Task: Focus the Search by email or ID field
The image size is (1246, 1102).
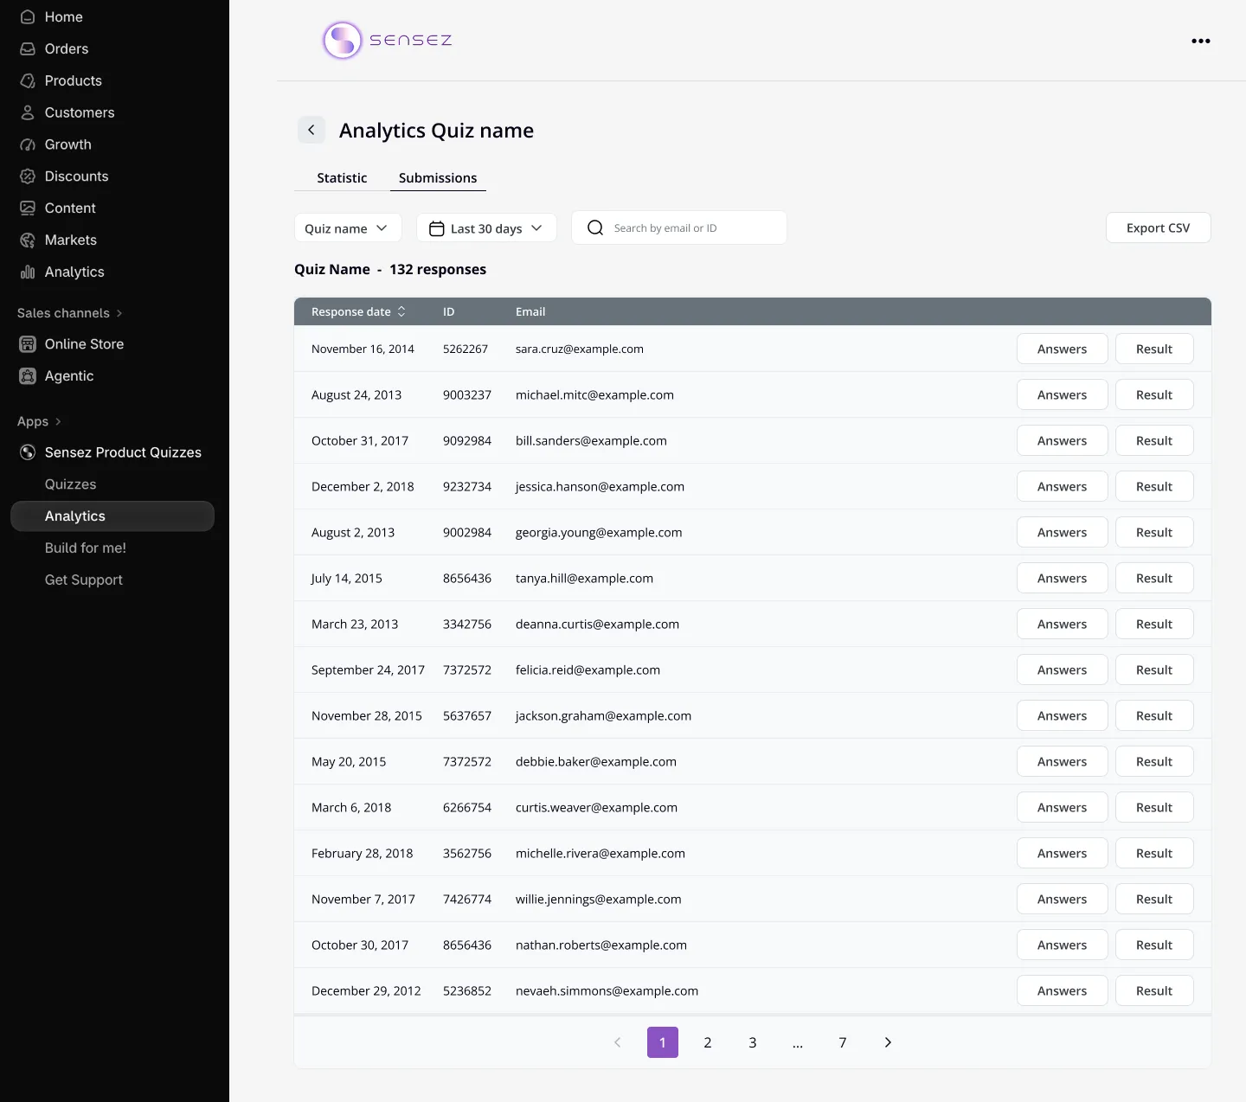Action: [x=679, y=228]
